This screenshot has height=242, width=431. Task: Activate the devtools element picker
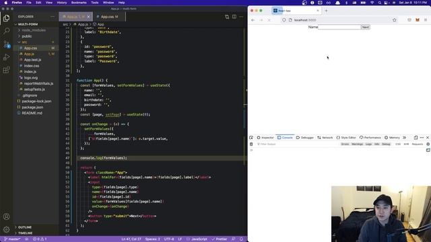click(x=251, y=137)
